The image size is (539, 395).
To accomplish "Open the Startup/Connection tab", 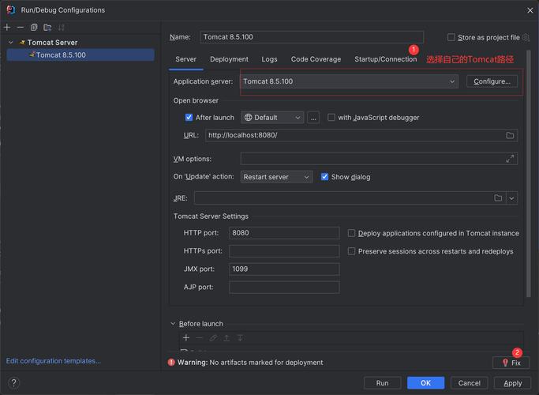I will point(385,59).
